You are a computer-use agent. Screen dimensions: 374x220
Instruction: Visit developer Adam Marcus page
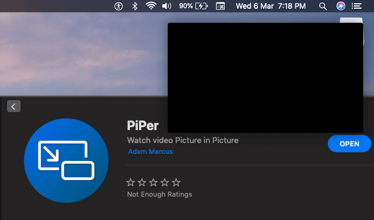(x=150, y=152)
